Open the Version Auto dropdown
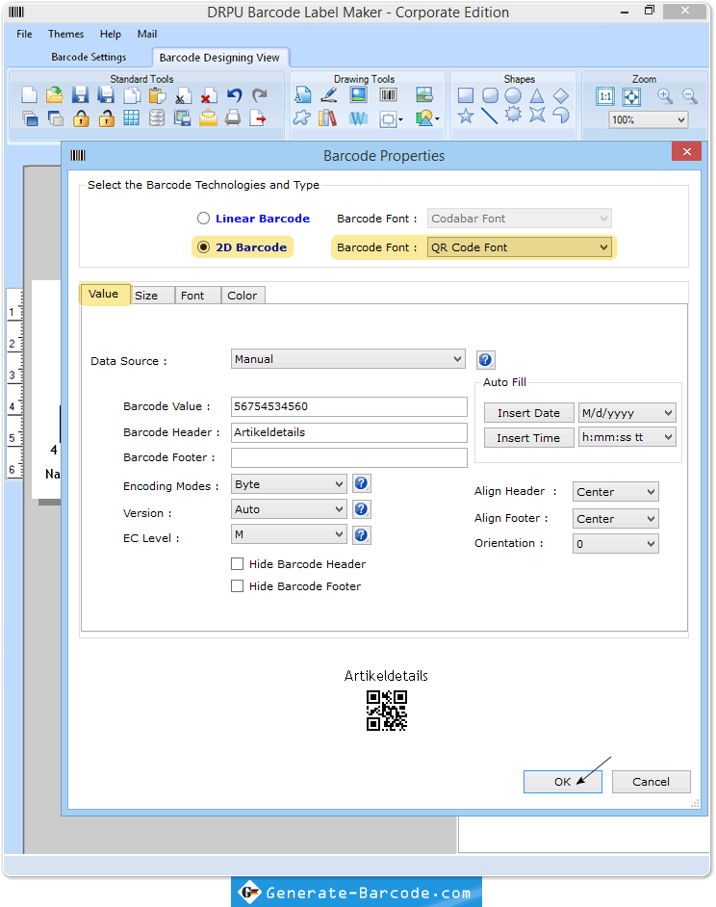This screenshot has height=907, width=716. point(289,509)
